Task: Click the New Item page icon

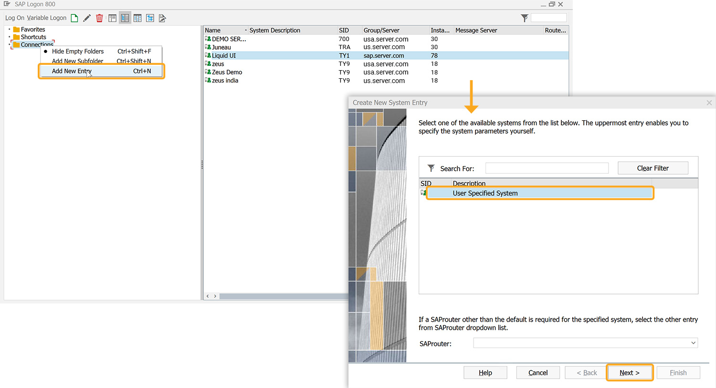Action: pos(74,18)
